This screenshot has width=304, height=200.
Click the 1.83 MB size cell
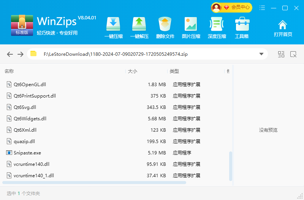[157, 84]
